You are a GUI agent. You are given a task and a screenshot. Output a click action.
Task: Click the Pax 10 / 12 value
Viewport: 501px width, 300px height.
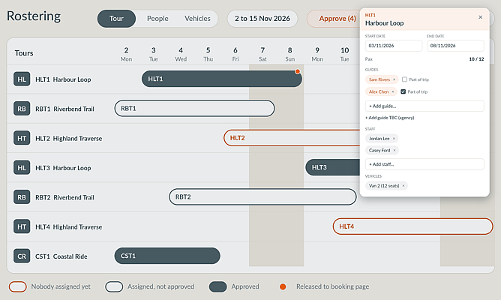[476, 59]
